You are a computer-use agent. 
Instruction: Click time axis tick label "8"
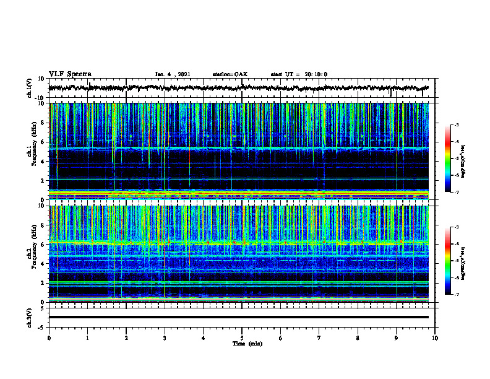[x=358, y=338]
